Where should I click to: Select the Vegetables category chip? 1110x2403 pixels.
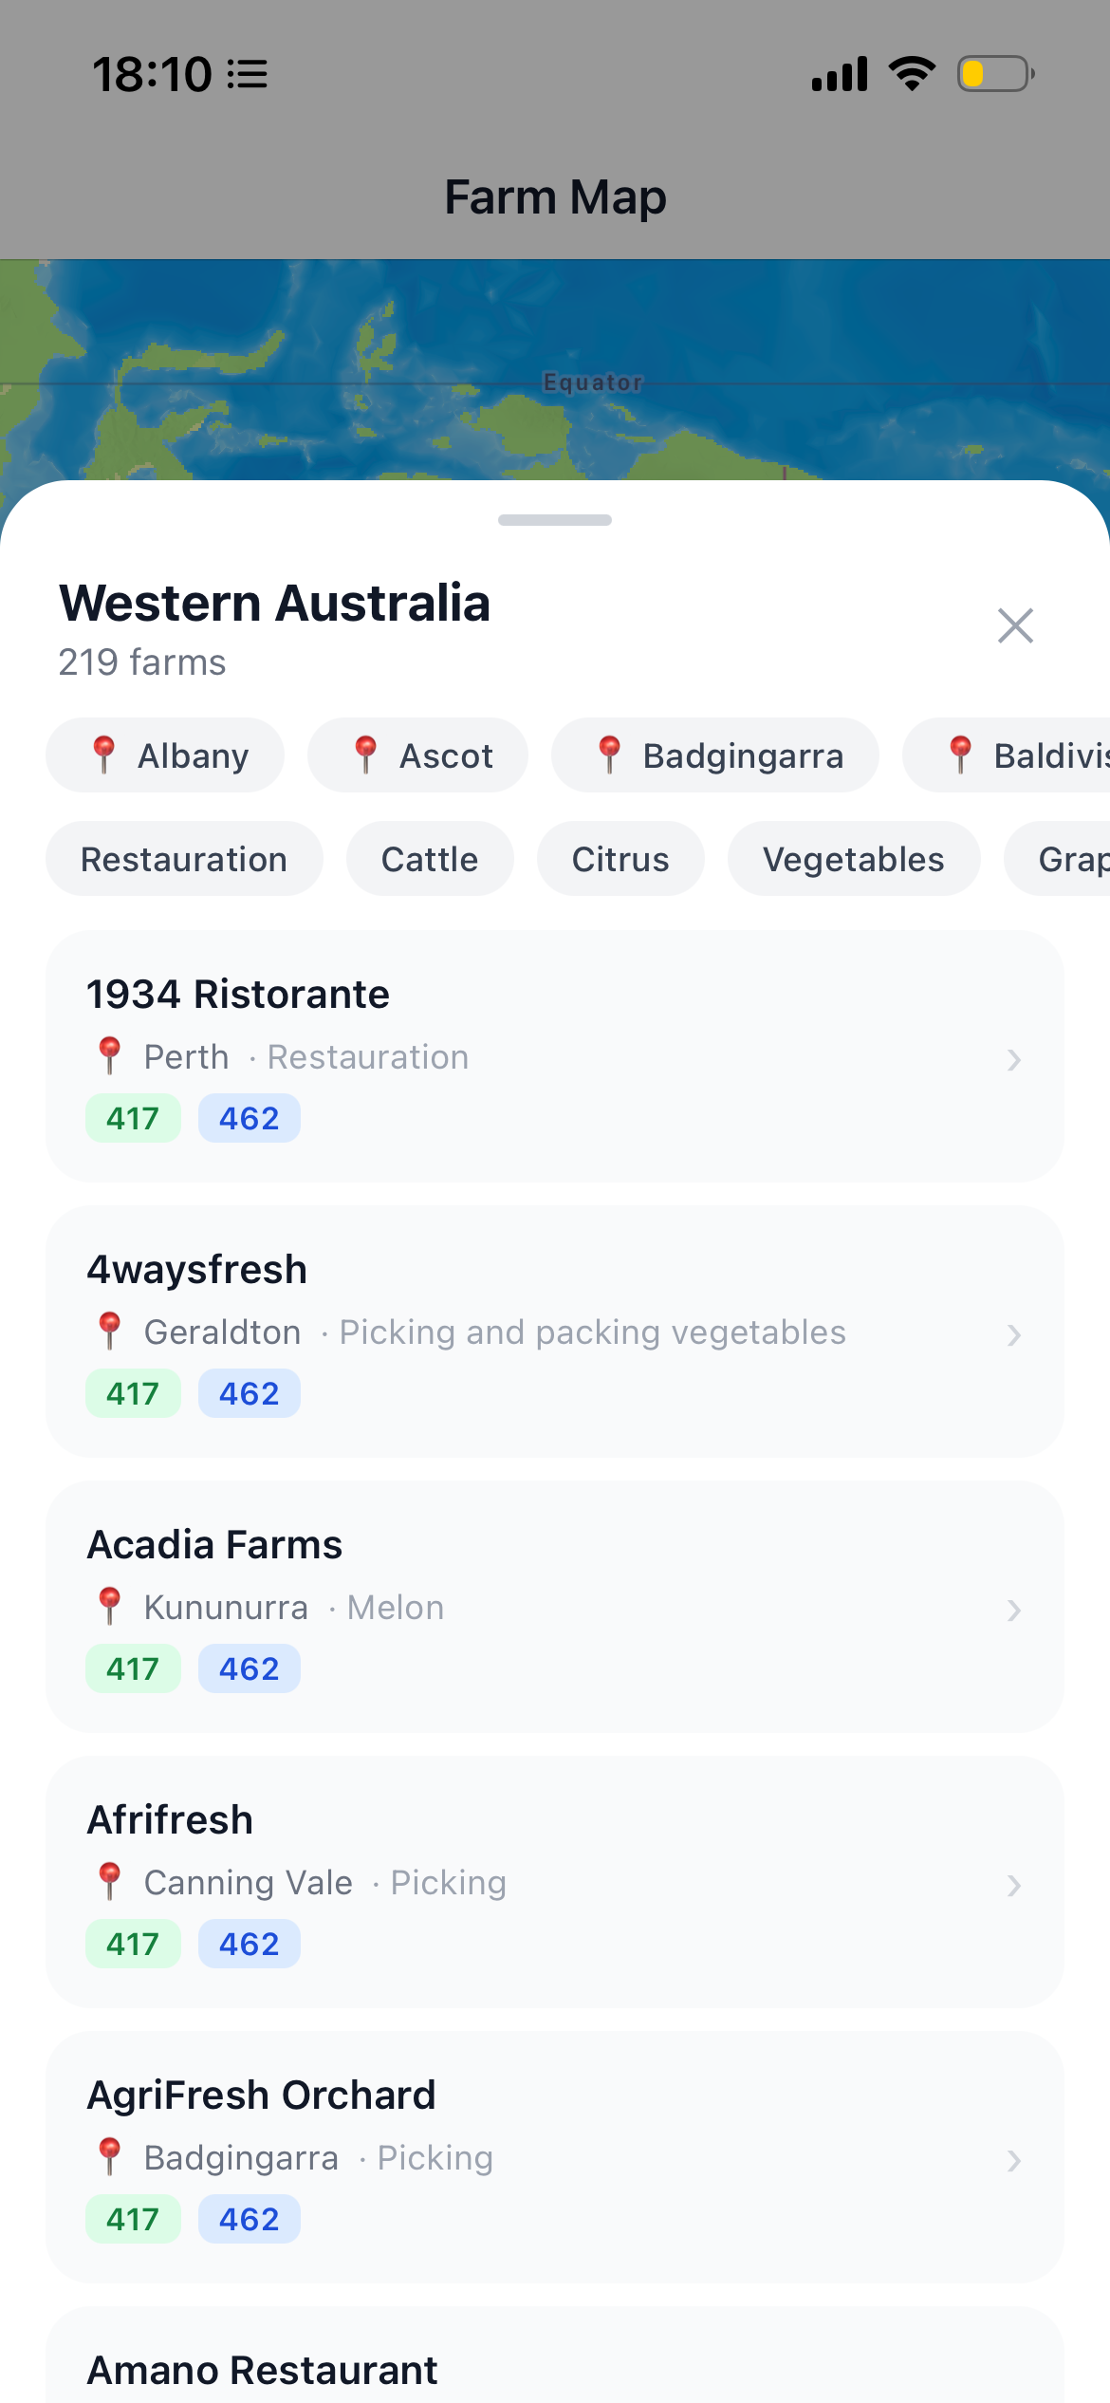[854, 859]
